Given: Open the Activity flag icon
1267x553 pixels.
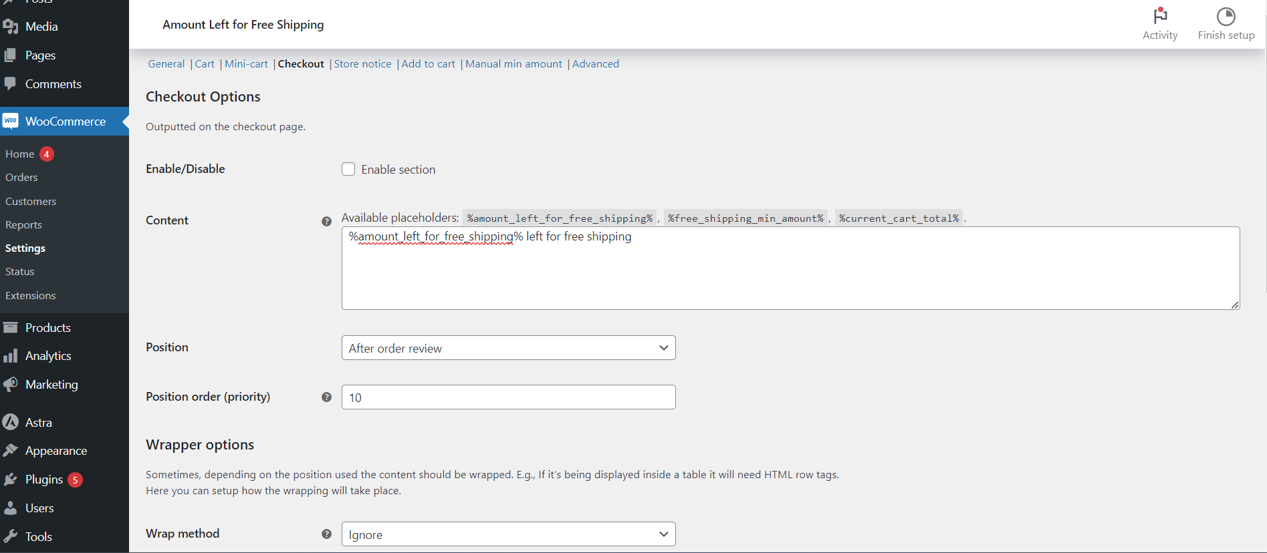Looking at the screenshot, I should (x=1160, y=17).
